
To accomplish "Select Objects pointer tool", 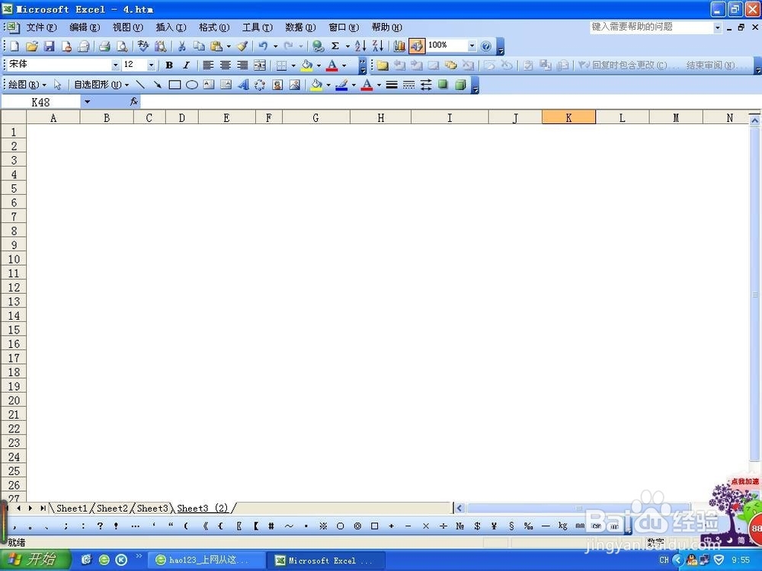I will pyautogui.click(x=57, y=85).
